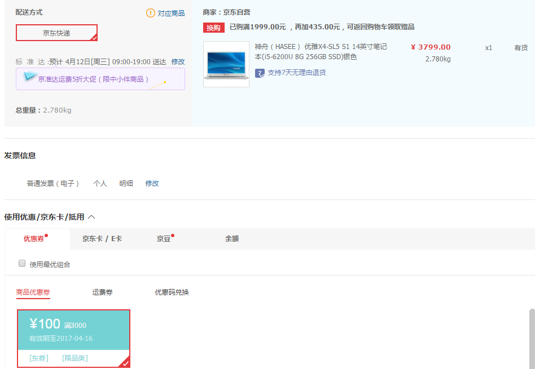Click the 普通发票（电子） text
The height and width of the screenshot is (369, 535).
coord(53,183)
